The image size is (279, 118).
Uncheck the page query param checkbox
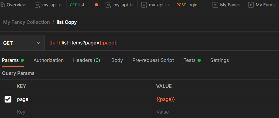point(8,99)
